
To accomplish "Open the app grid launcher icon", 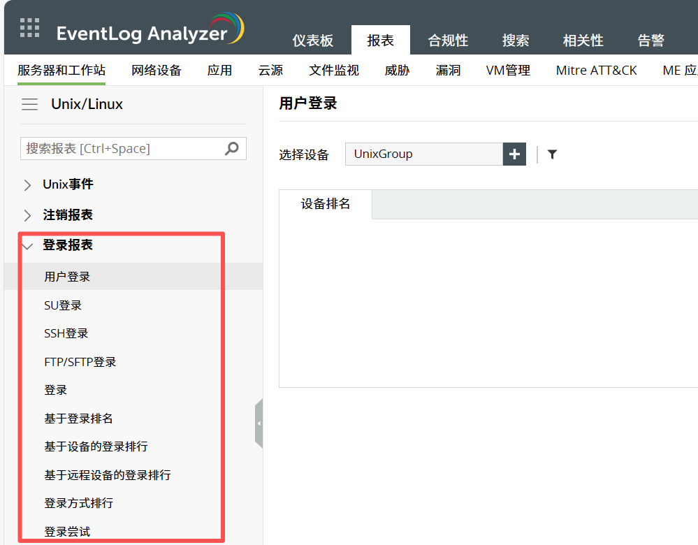I will pos(29,28).
